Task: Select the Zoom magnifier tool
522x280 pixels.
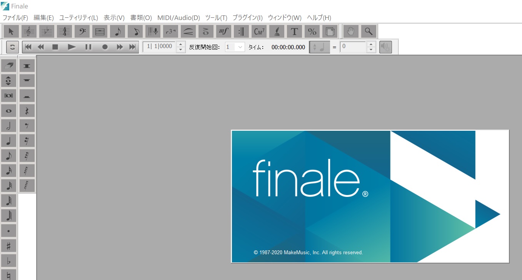Action: (369, 31)
